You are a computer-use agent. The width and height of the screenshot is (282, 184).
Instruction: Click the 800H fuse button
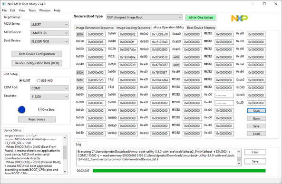(80, 34)
